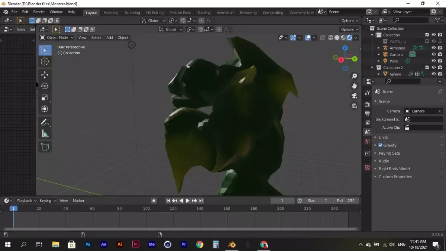446x251 pixels.
Task: Open View Layer properties tab
Action: point(367,123)
